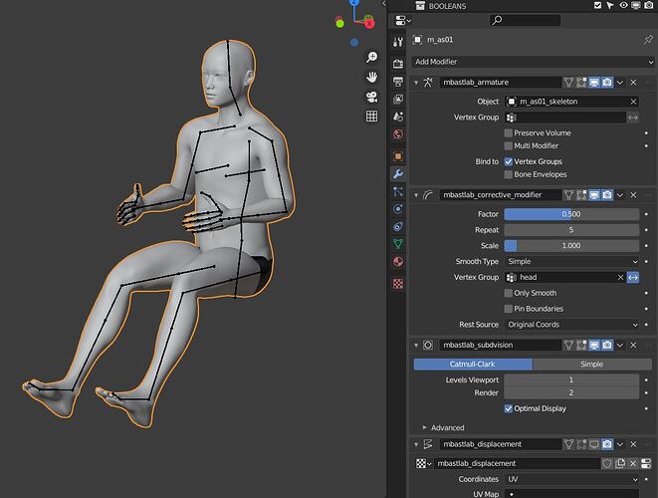The height and width of the screenshot is (498, 658).
Task: Toggle armature modifier viewport display
Action: coord(594,83)
